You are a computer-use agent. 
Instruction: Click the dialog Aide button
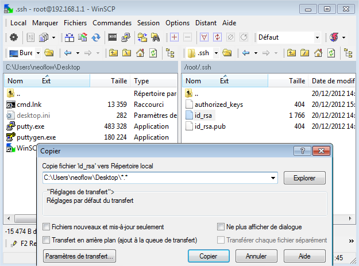pos(304,256)
